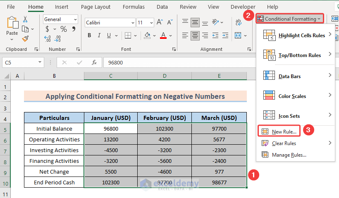339x198 pixels.
Task: Select row 7 header
Action: 5,151
